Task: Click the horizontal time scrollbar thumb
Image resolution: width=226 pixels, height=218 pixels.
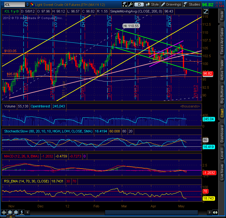Action: pos(151,212)
